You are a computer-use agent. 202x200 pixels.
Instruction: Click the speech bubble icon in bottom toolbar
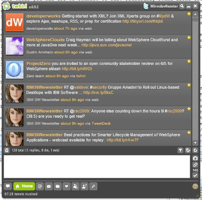8,186
